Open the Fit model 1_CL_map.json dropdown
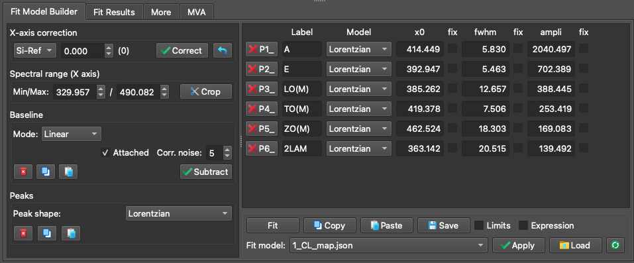The image size is (634, 263). point(389,245)
